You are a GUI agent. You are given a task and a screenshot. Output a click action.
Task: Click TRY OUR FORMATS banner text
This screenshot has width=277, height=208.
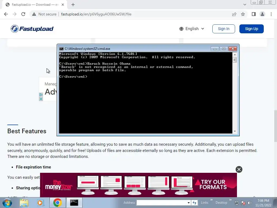pos(213,184)
